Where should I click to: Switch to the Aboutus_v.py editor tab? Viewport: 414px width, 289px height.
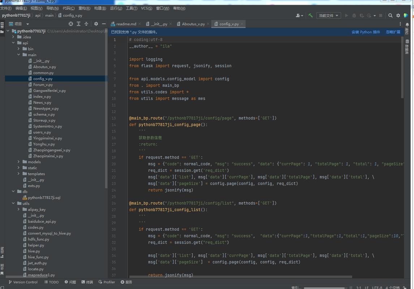(x=193, y=24)
